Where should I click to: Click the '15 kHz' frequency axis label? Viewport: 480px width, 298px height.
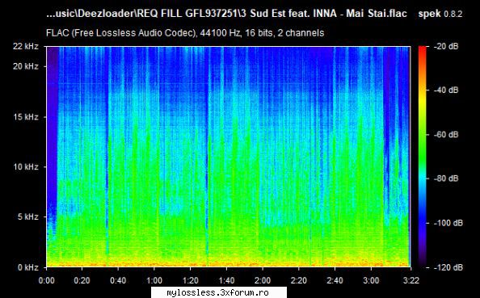[x=26, y=117]
